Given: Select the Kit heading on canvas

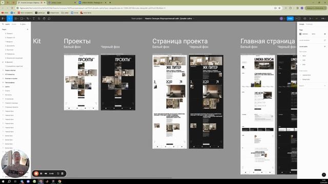Looking at the screenshot, I should pyautogui.click(x=37, y=41).
